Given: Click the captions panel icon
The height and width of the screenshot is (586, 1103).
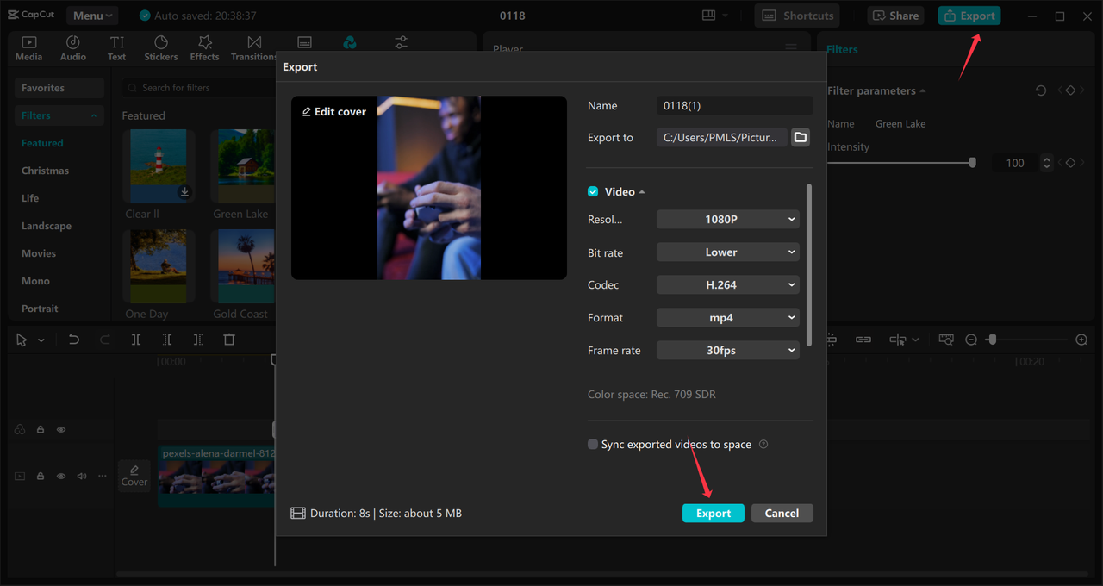Looking at the screenshot, I should tap(304, 42).
